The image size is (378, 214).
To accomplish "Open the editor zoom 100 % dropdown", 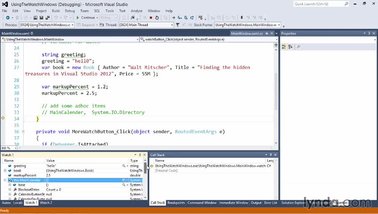I will point(9,148).
